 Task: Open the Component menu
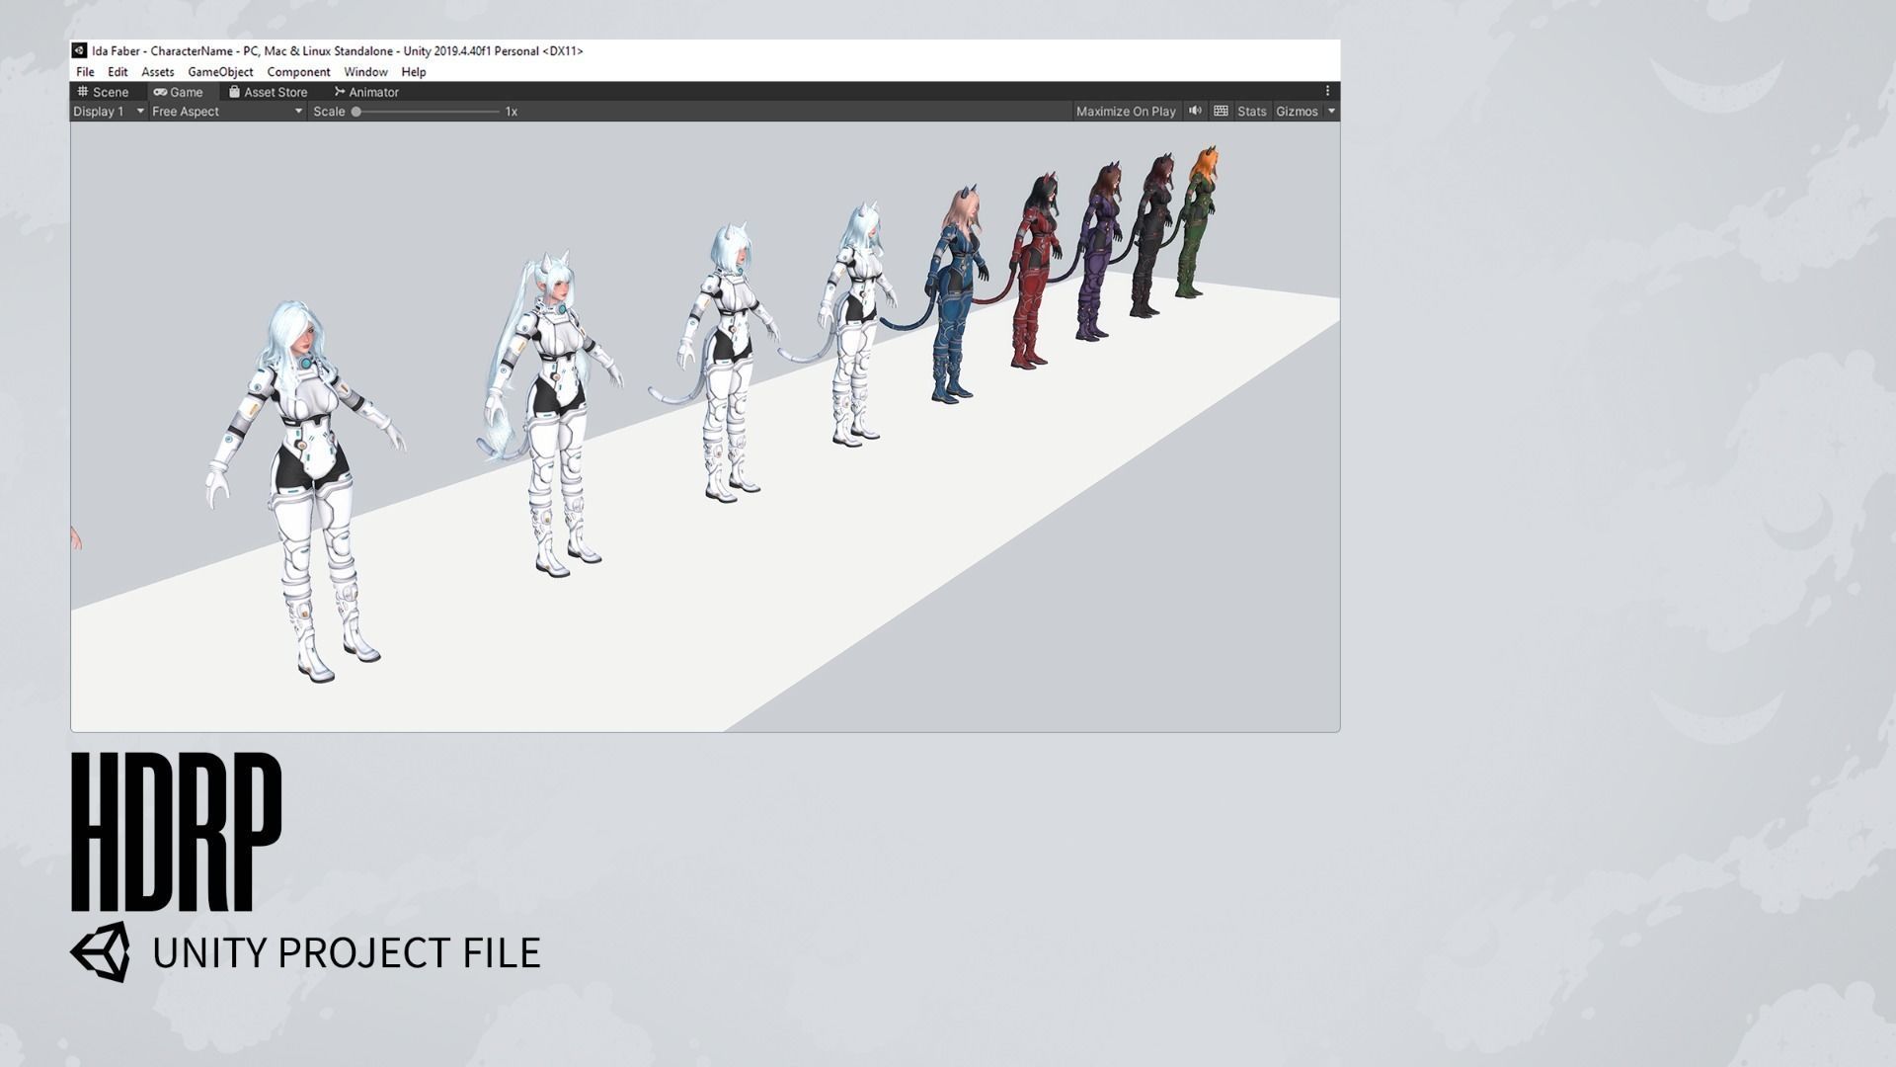click(298, 72)
